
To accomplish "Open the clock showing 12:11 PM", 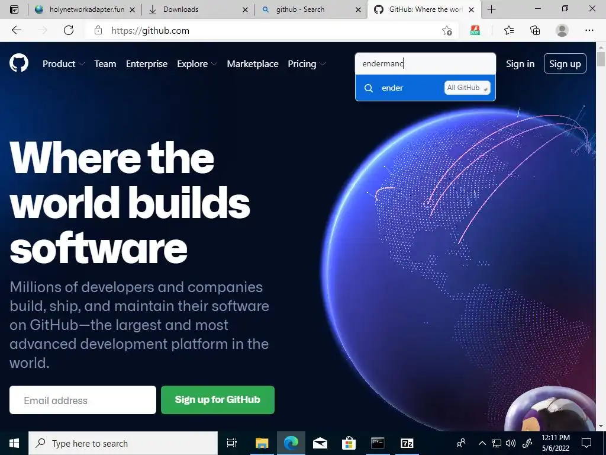I will point(555,443).
